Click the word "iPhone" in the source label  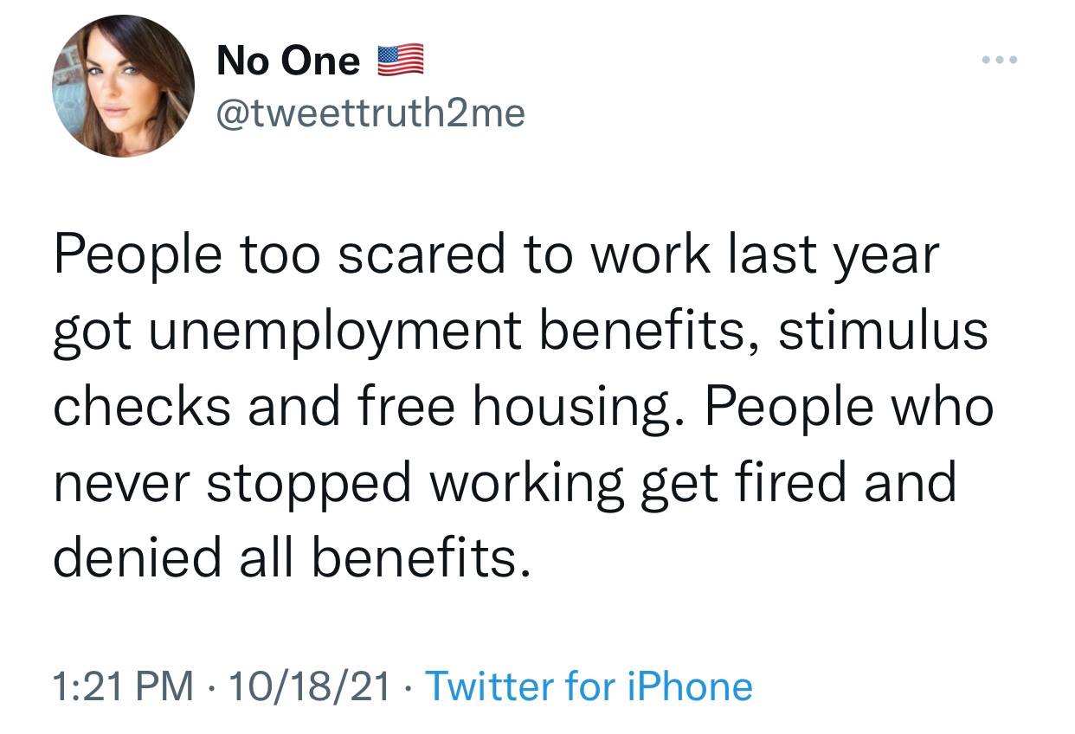point(690,686)
